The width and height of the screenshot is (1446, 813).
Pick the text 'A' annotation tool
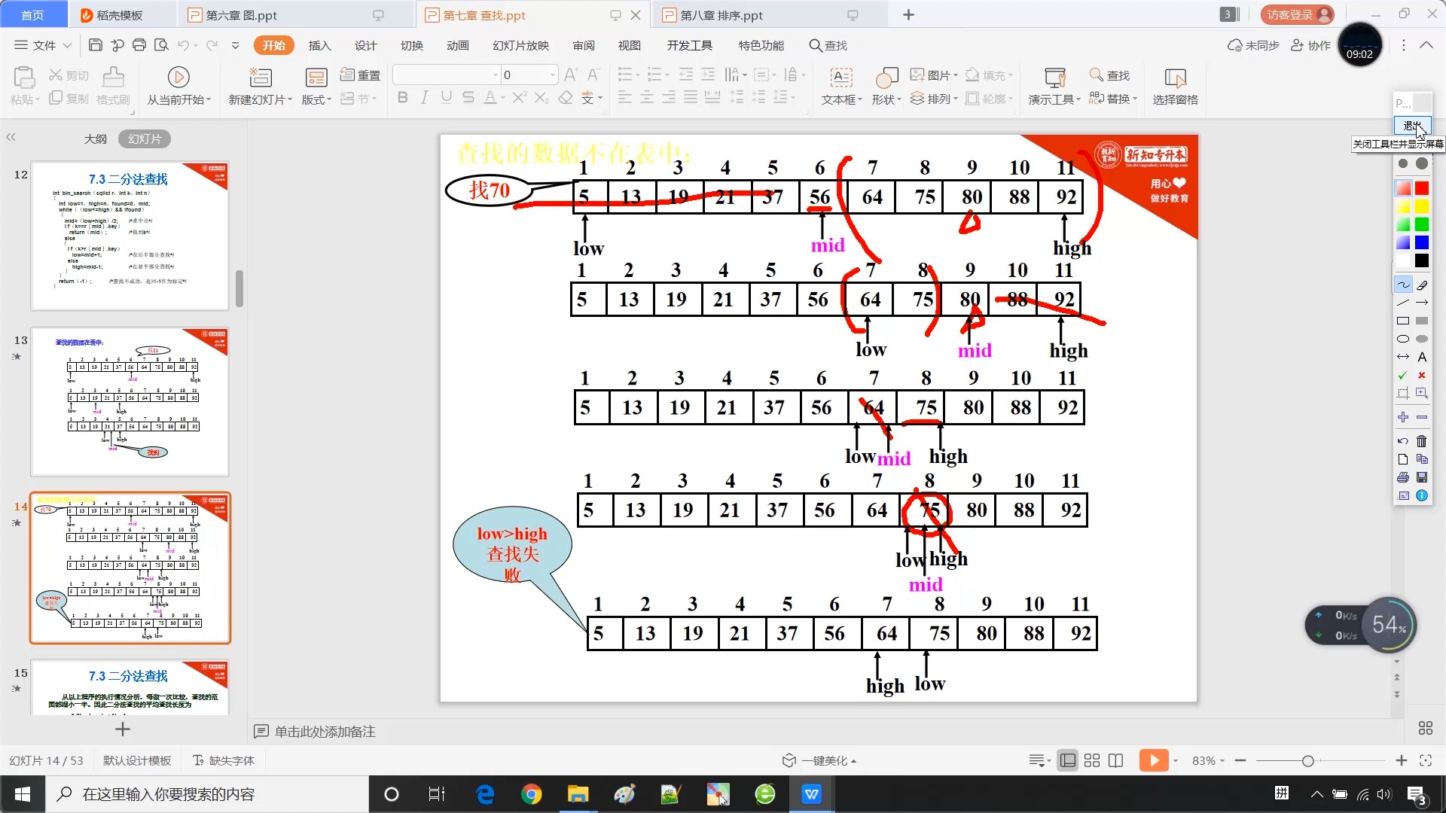coord(1422,357)
